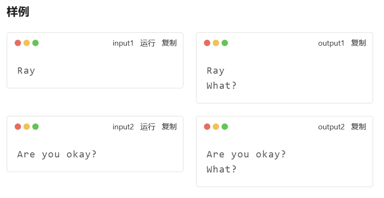Image resolution: width=384 pixels, height=198 pixels.
Task: Select the input1 label
Action: [123, 43]
